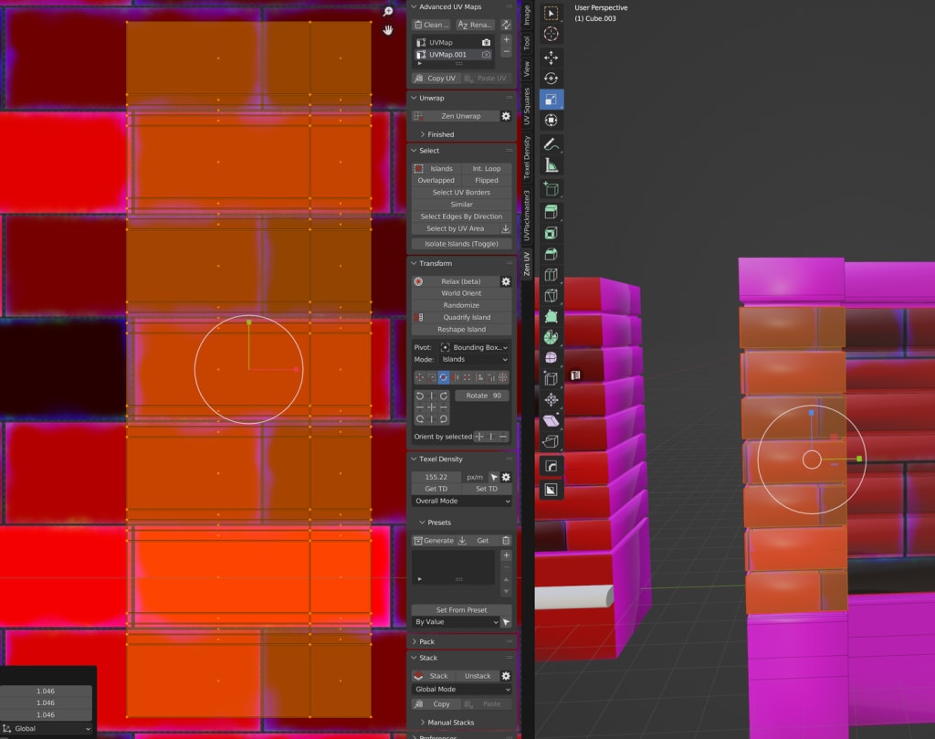Screen dimensions: 935x739
Task: Switch to the Texel Density sidebar tab
Action: click(x=527, y=156)
